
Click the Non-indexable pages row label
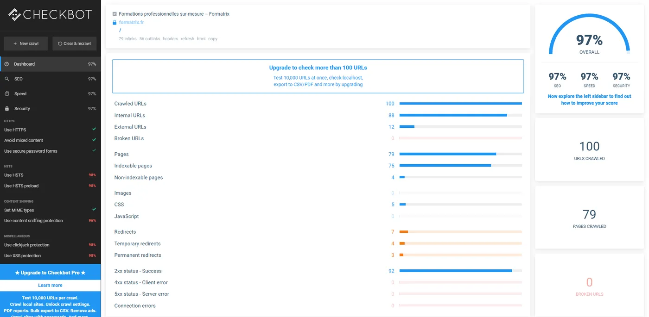click(x=139, y=178)
